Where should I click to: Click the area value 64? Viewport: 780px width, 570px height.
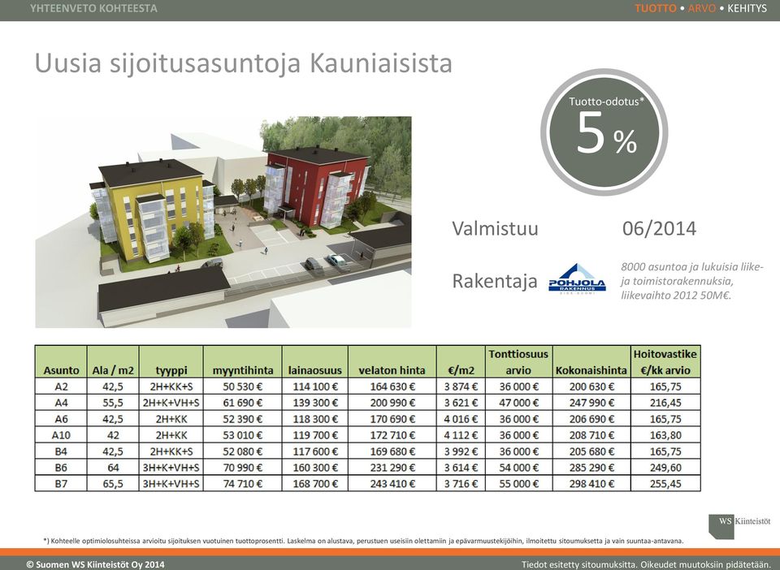(x=113, y=467)
